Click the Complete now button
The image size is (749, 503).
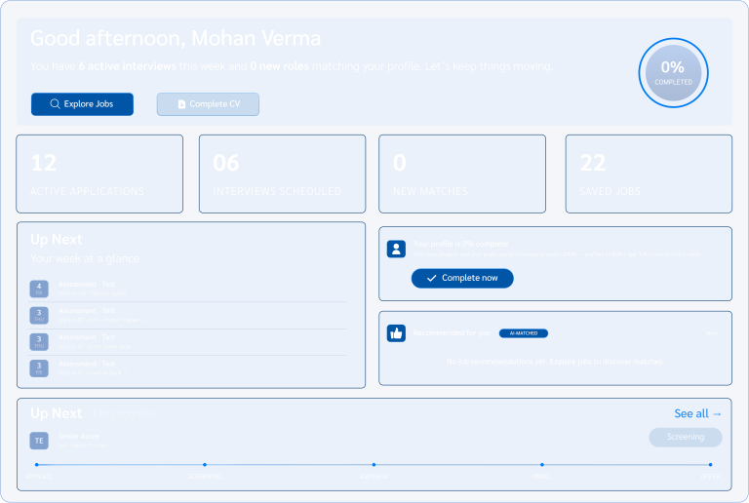tap(462, 278)
